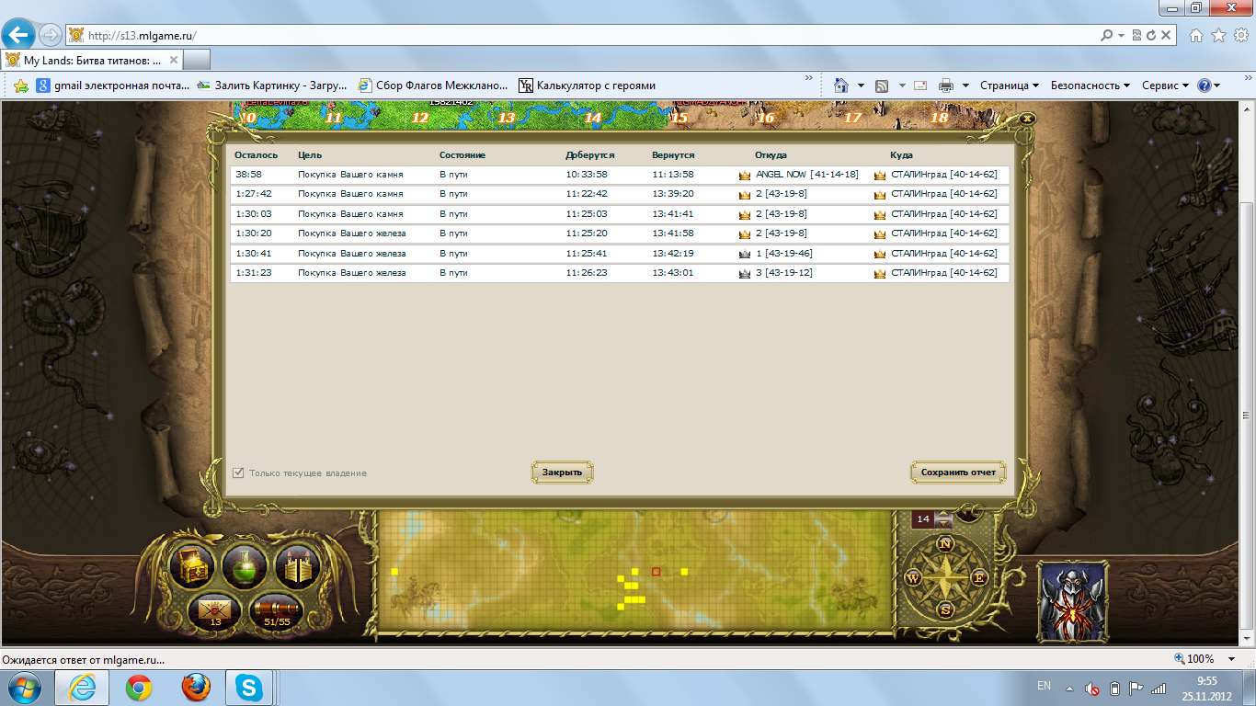Refresh the page in the address bar
1256x706 pixels.
1150,35
